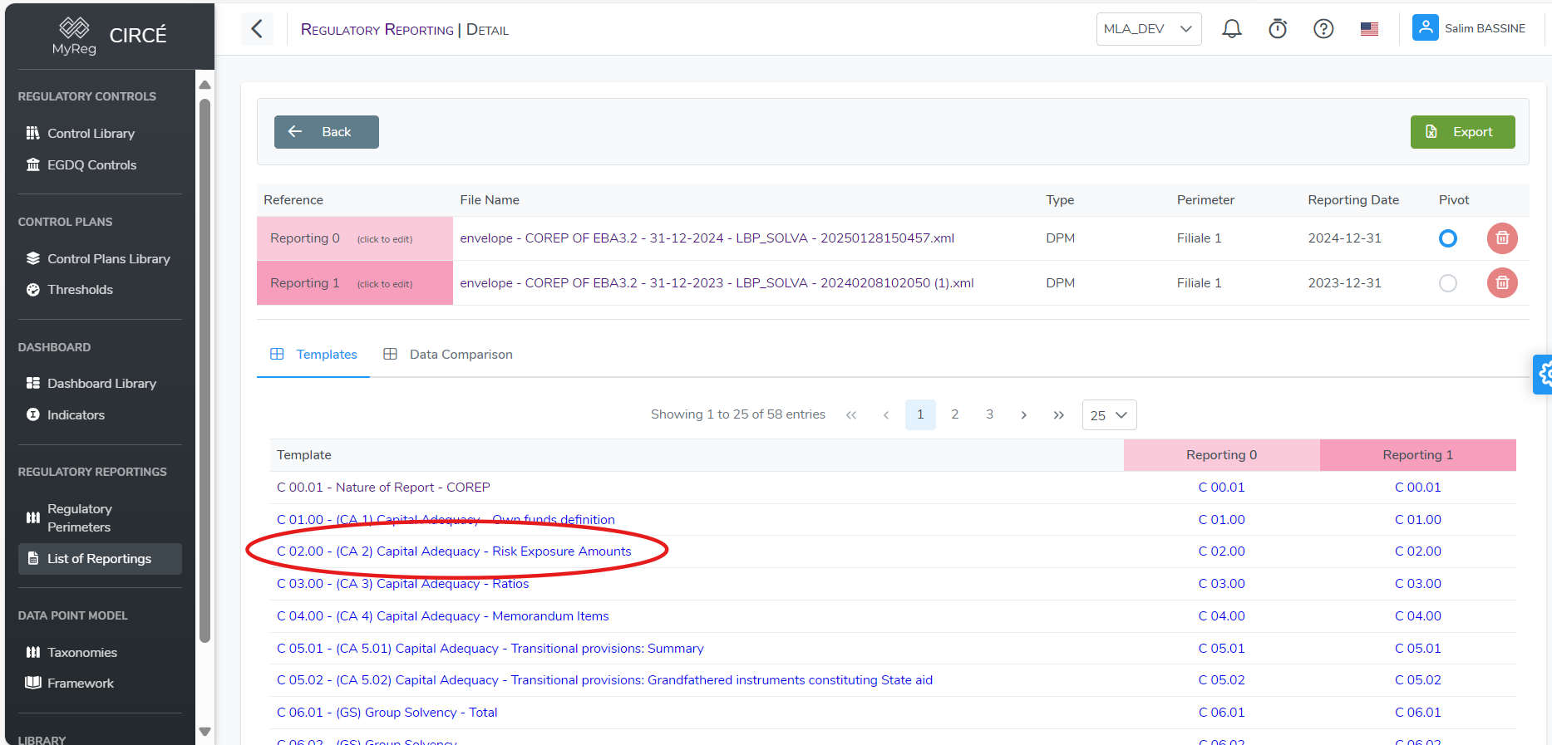
Task: Click the Reporting 0 column header
Action: [x=1221, y=455]
